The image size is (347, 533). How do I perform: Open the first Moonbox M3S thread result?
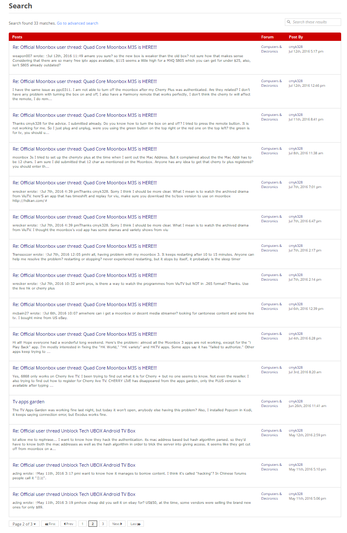click(85, 48)
